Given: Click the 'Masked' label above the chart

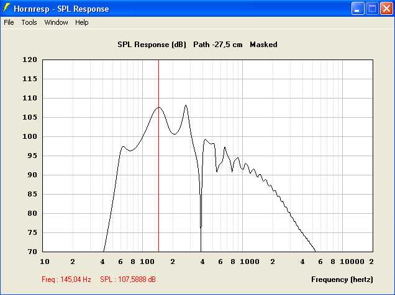Looking at the screenshot, I should coord(263,45).
